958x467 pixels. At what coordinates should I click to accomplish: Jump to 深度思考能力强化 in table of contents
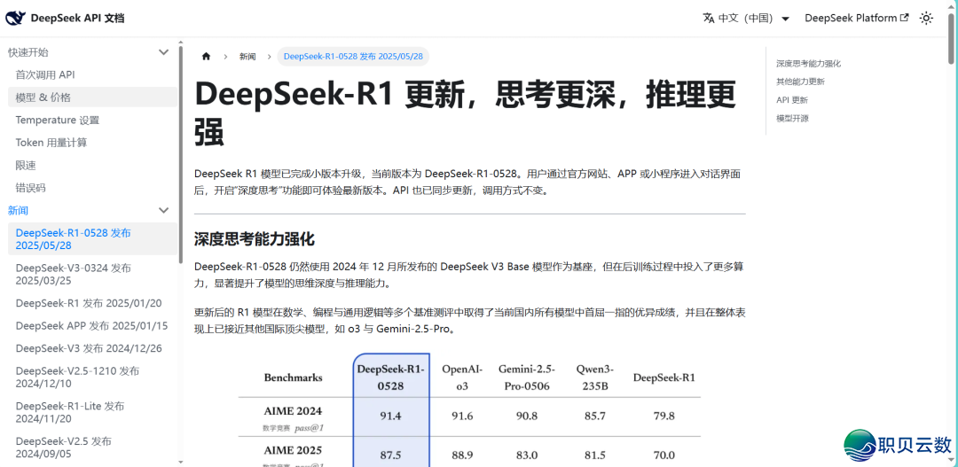point(808,64)
